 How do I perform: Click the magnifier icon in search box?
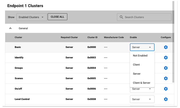point(121,17)
